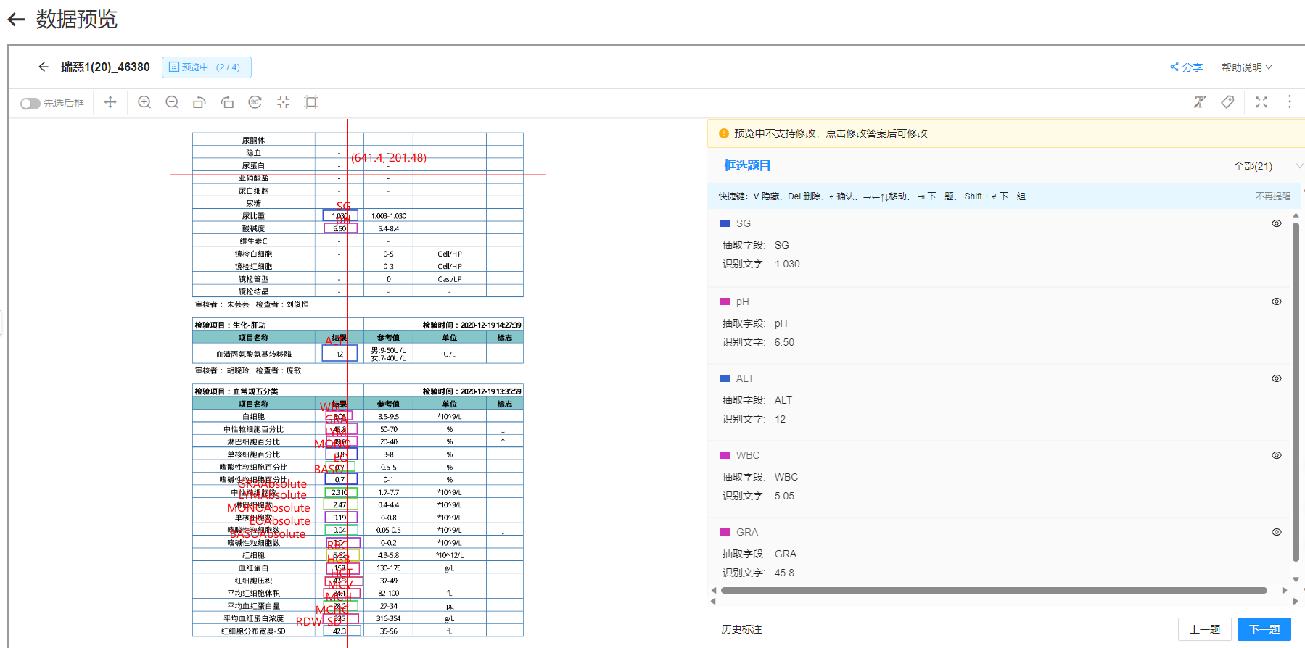This screenshot has width=1305, height=648.
Task: Toggle the 先选后框 switch
Action: coord(30,104)
